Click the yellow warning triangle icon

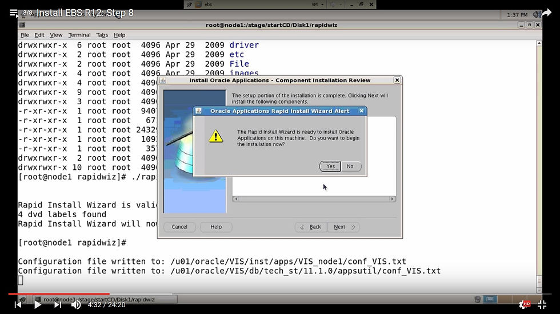(x=216, y=136)
